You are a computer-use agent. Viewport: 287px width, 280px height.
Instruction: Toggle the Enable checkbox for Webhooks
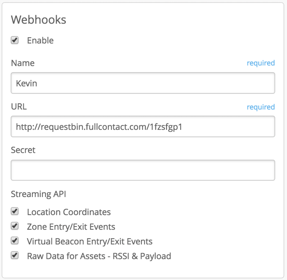coord(14,40)
